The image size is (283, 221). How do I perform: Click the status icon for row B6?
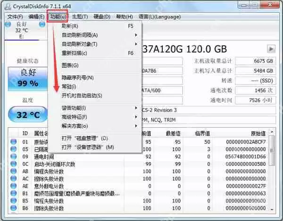pyautogui.click(x=13, y=208)
